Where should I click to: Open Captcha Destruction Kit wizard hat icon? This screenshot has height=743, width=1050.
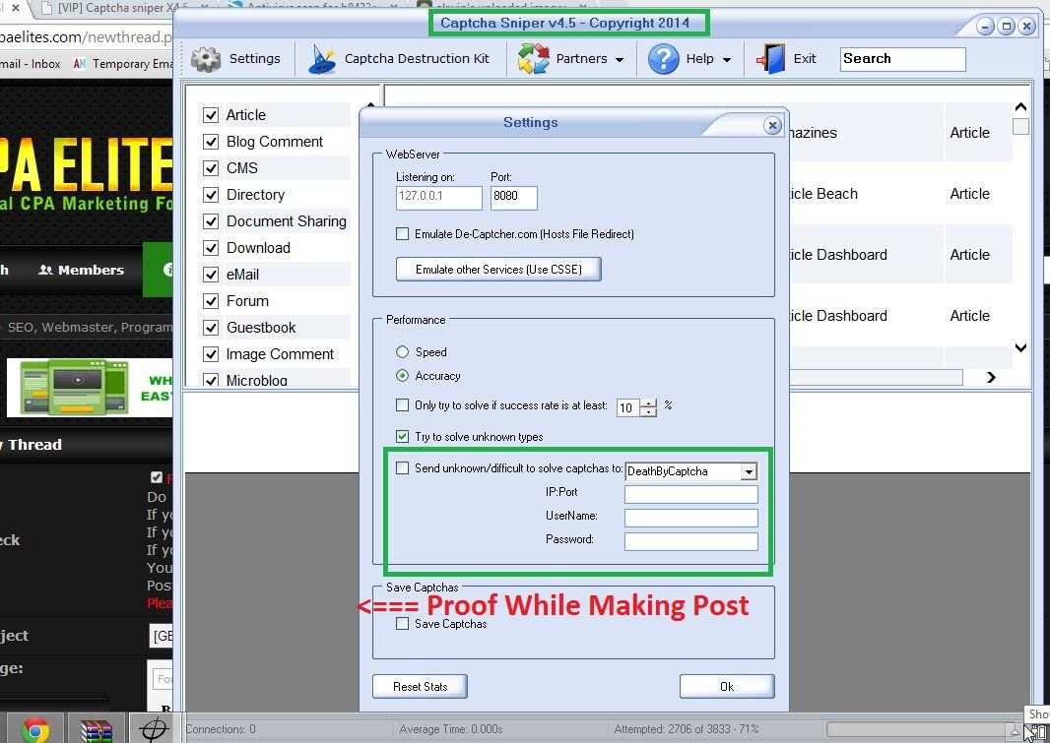coord(322,59)
